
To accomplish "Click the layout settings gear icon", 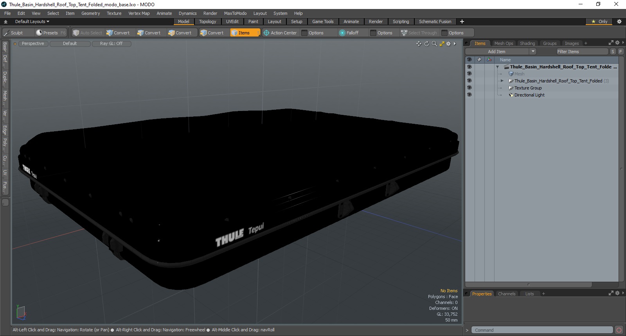I will [x=619, y=21].
